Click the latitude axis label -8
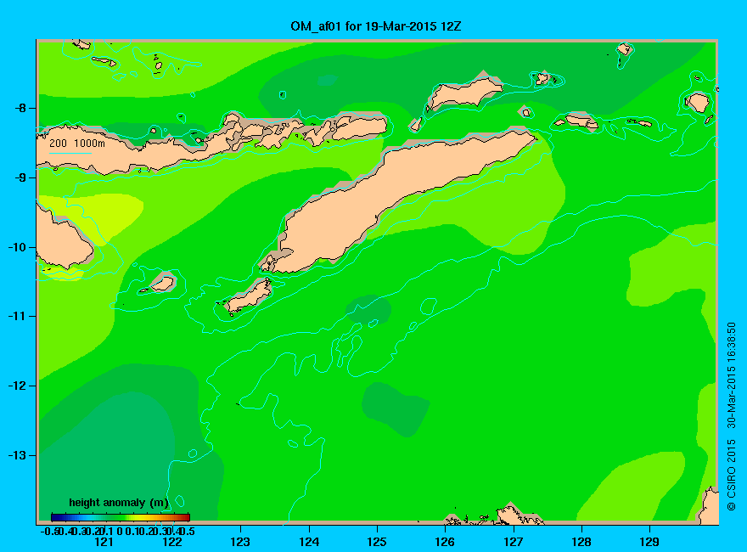Image resolution: width=747 pixels, height=552 pixels. point(20,108)
